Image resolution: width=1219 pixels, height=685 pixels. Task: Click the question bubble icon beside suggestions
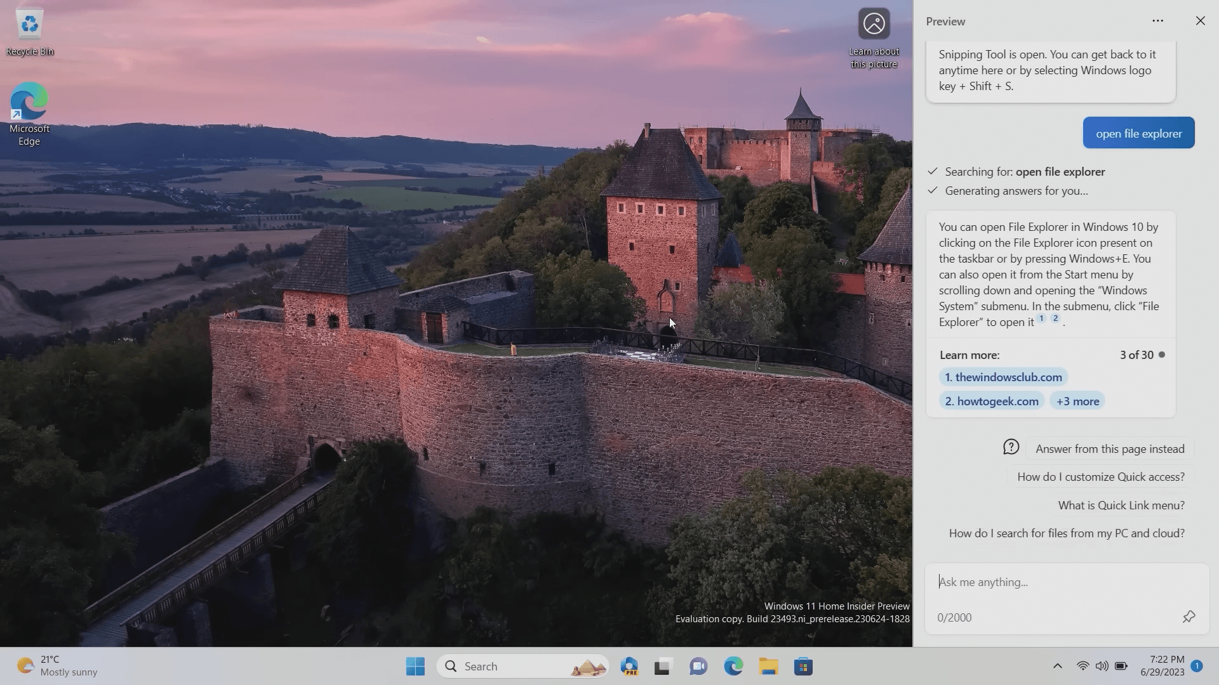point(1011,448)
